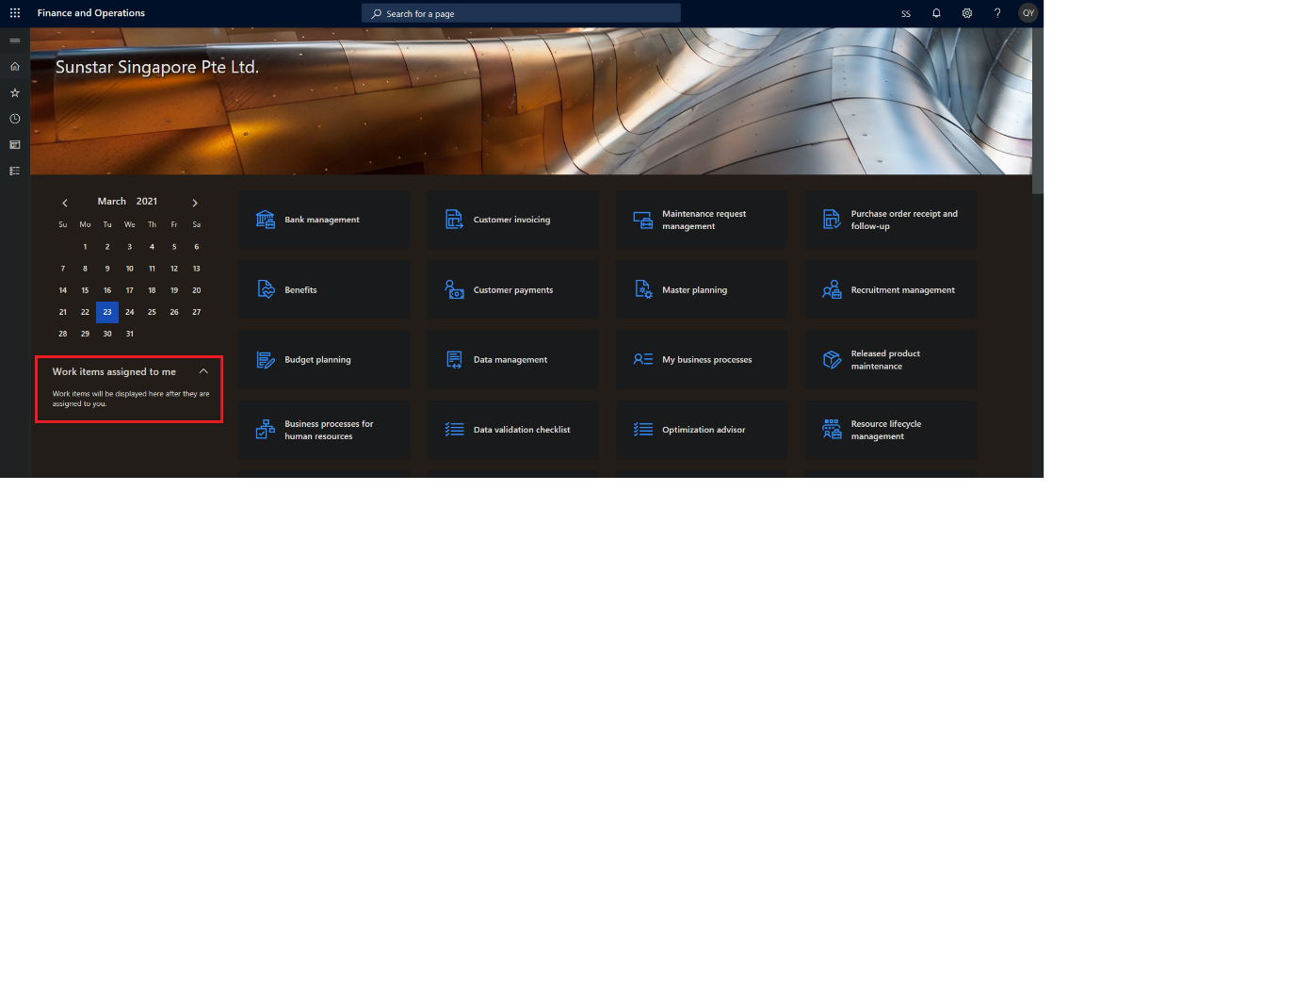Click the March month label
Image resolution: width=1295 pixels, height=983 pixels.
point(112,202)
